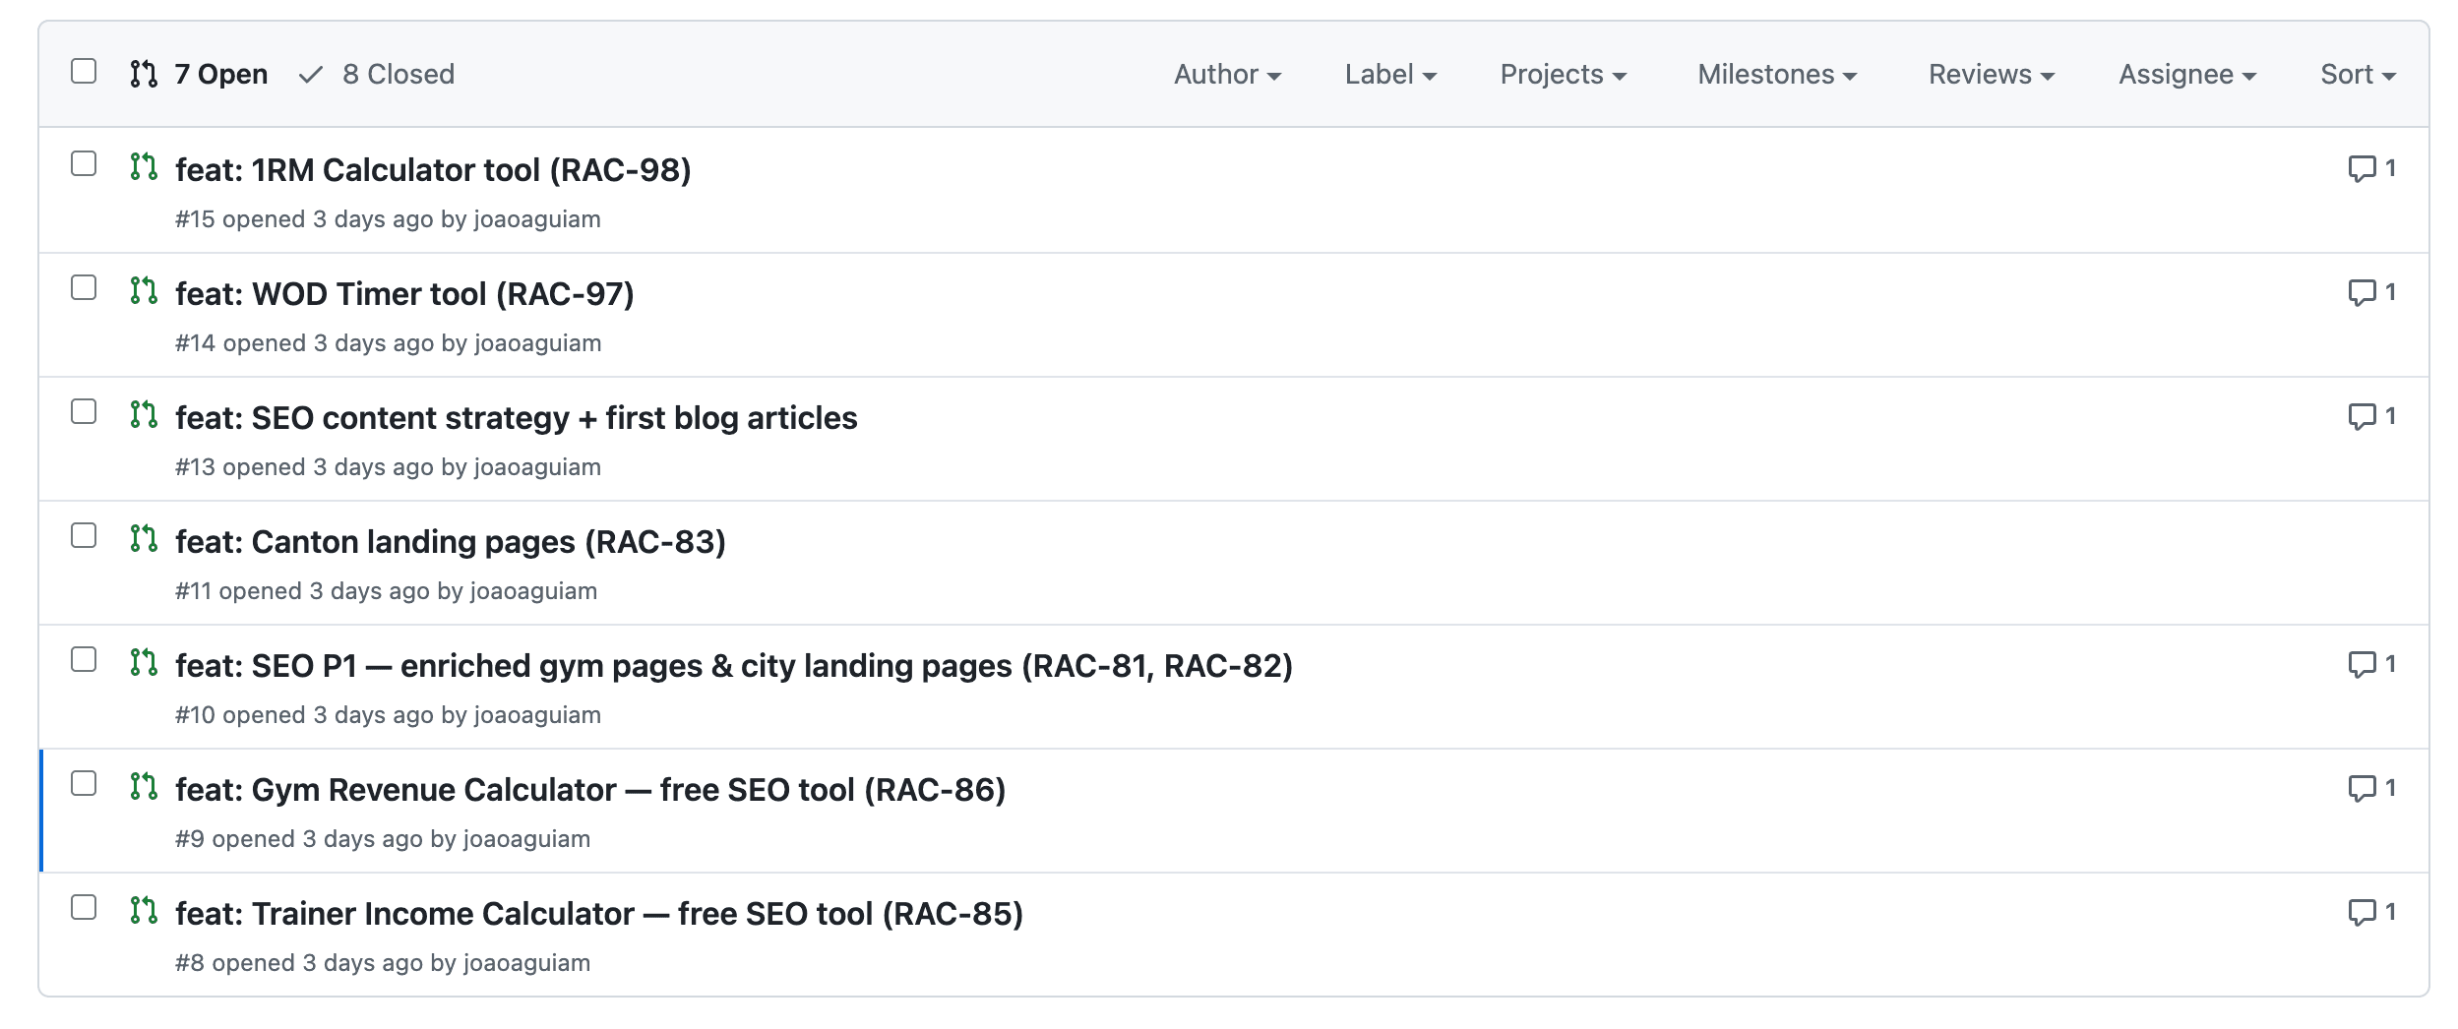Open PR 'feat: WOD Timer tool (RAC-97)'
This screenshot has width=2458, height=1029.
click(x=404, y=294)
